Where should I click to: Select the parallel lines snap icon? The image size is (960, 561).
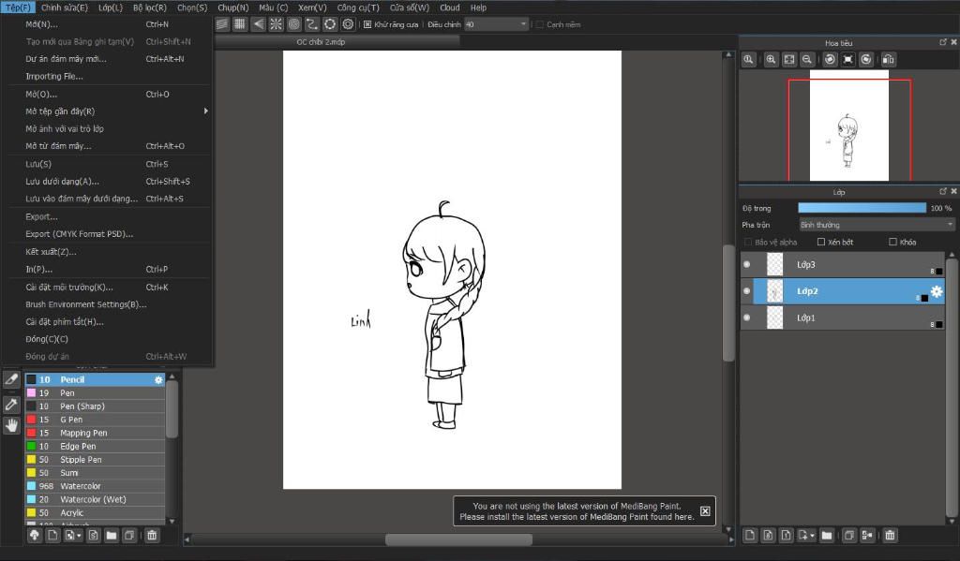pos(222,23)
